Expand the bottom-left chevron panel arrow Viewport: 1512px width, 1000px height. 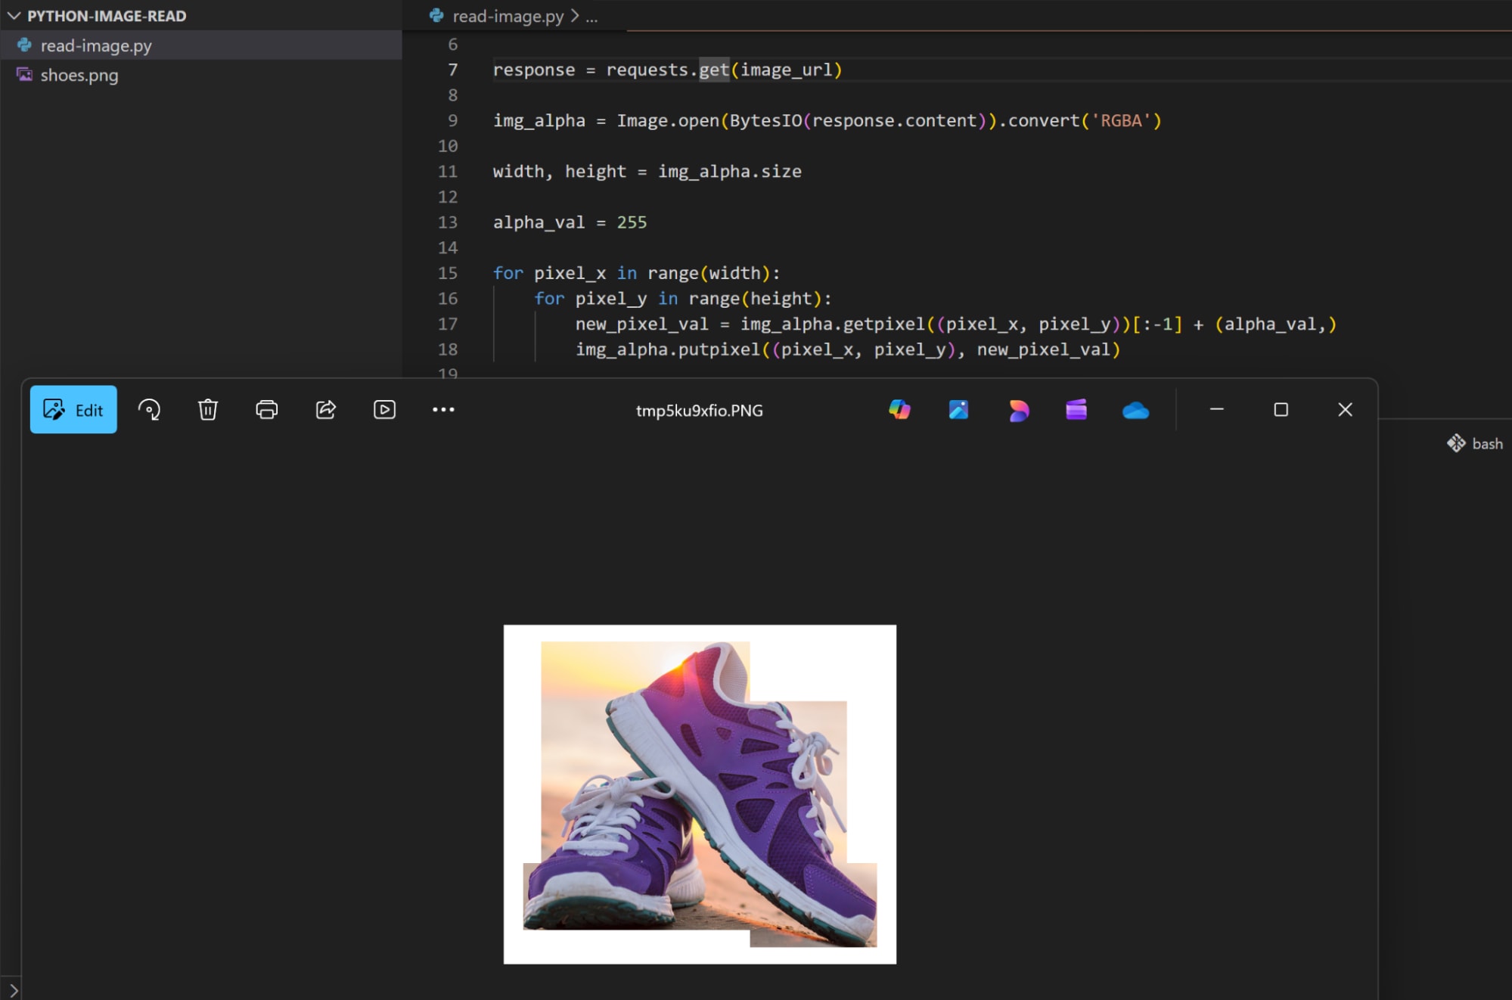pyautogui.click(x=14, y=989)
